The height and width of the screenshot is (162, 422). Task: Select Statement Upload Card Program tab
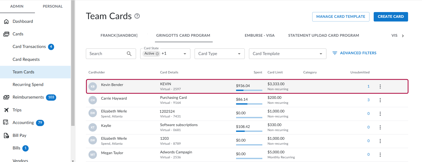point(323,35)
